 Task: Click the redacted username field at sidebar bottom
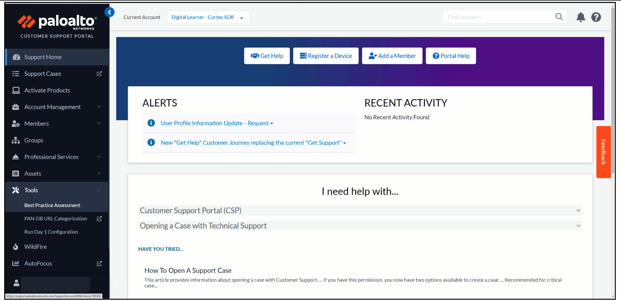click(x=55, y=285)
